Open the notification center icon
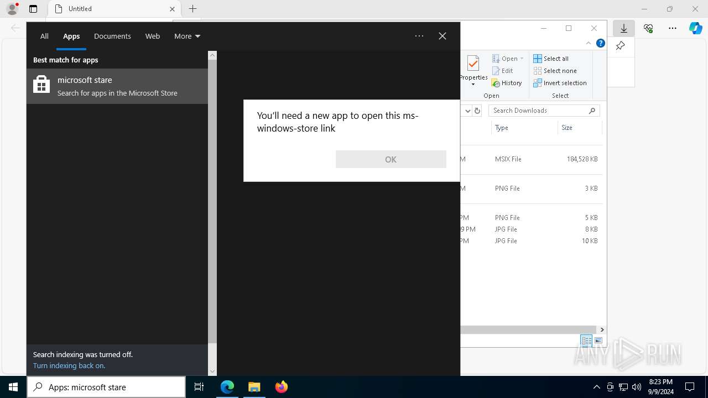Viewport: 708px width, 398px height. click(690, 387)
